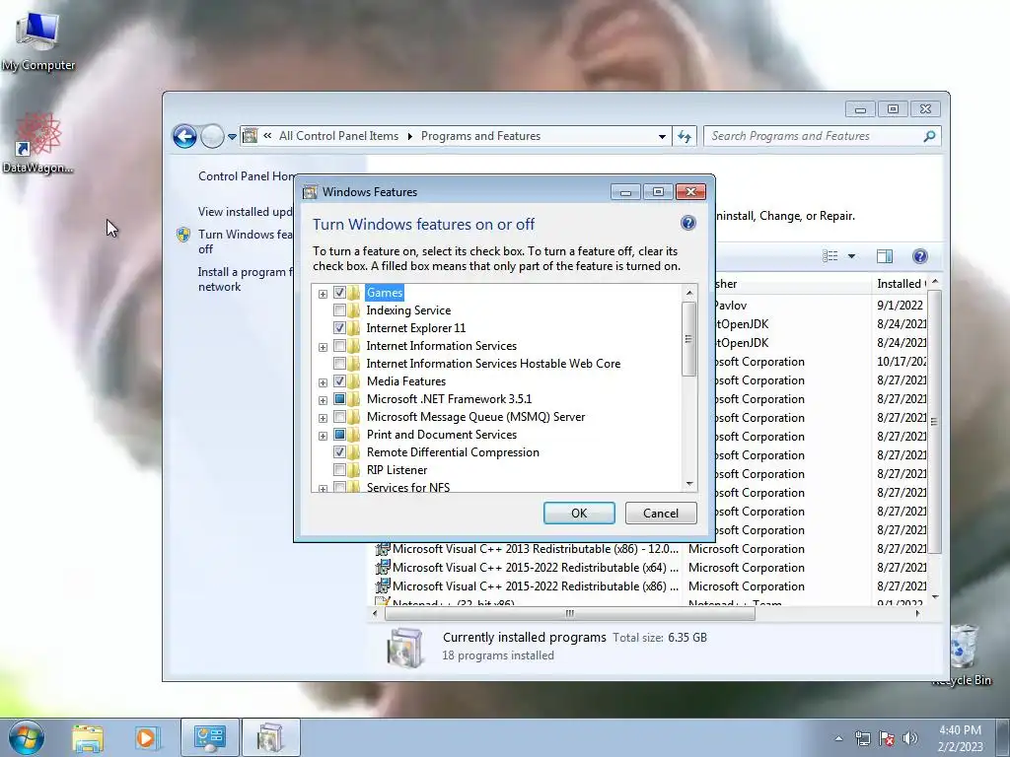Open the address bar history dropdown

tap(662, 136)
